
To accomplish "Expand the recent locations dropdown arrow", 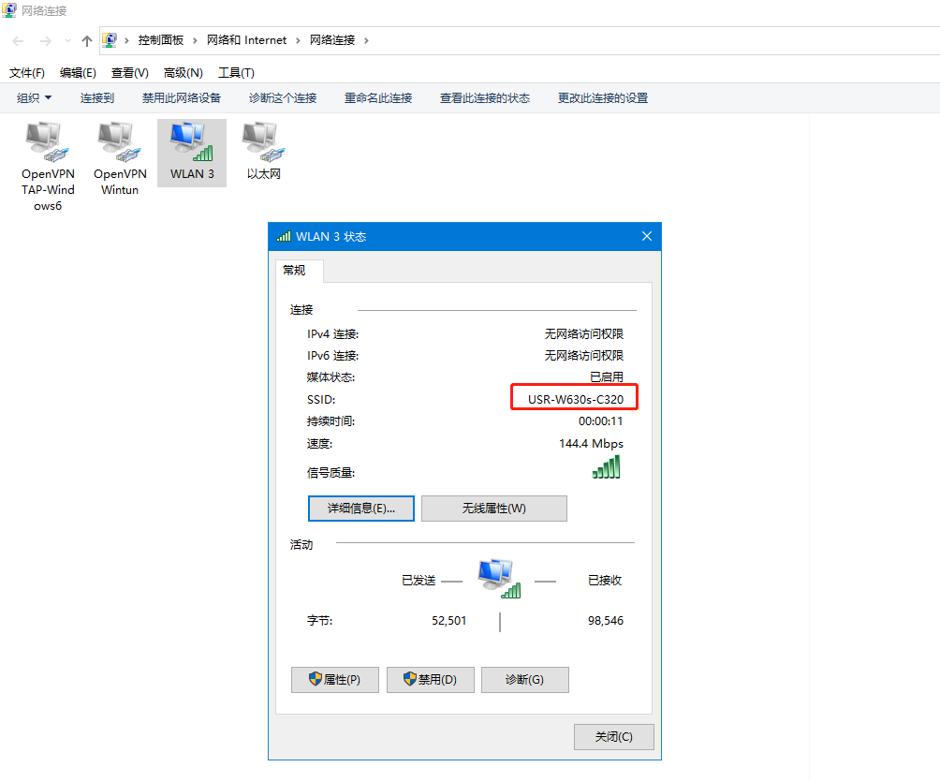I will (x=67, y=41).
